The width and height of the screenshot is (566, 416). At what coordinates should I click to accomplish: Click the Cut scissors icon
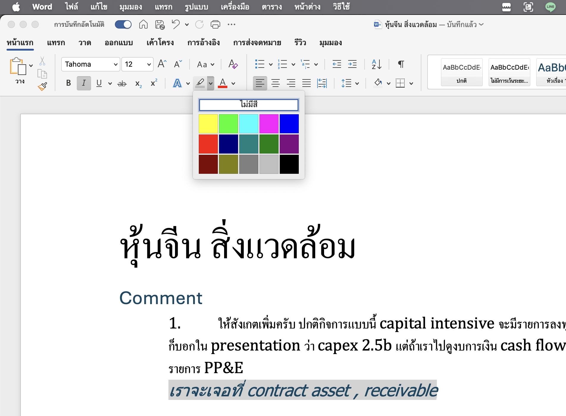42,61
